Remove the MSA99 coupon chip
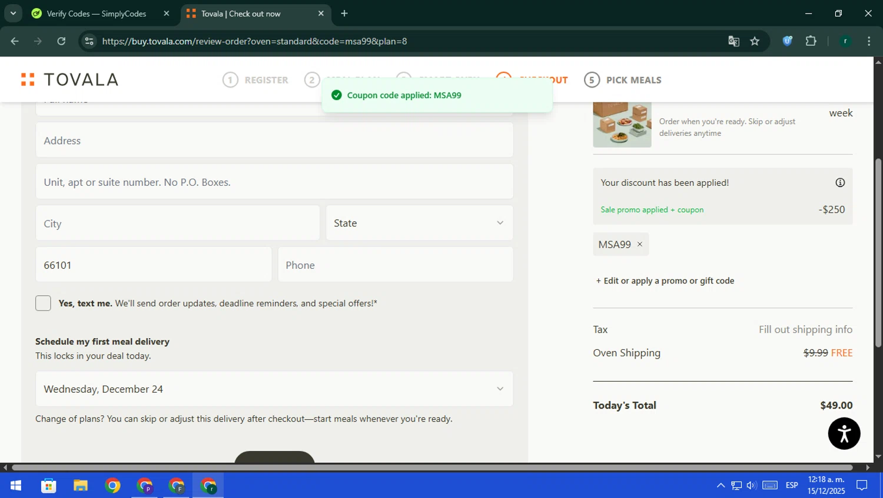This screenshot has height=498, width=883. (x=640, y=244)
